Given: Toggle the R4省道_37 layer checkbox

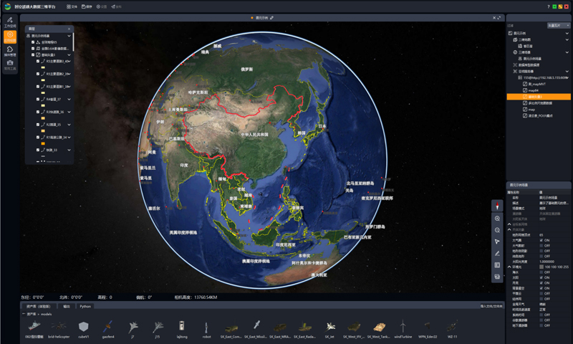Looking at the screenshot, I should pos(38,99).
